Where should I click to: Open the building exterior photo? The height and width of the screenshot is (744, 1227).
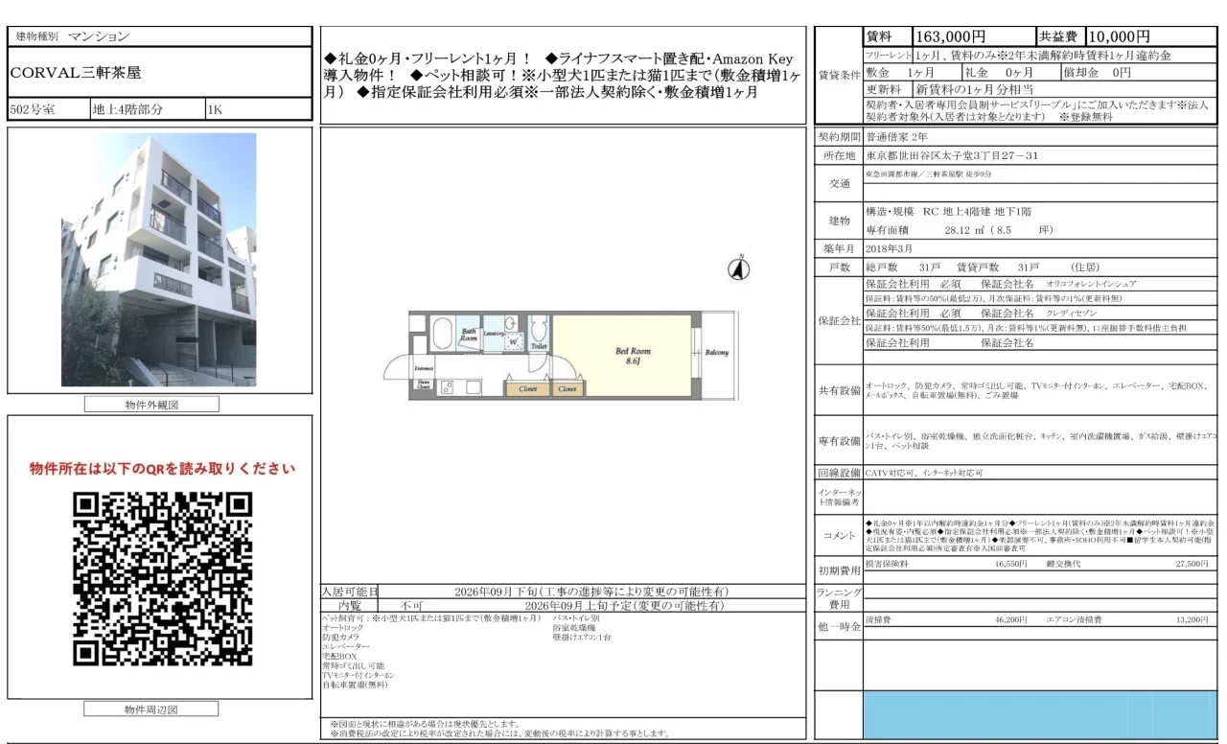click(x=160, y=259)
